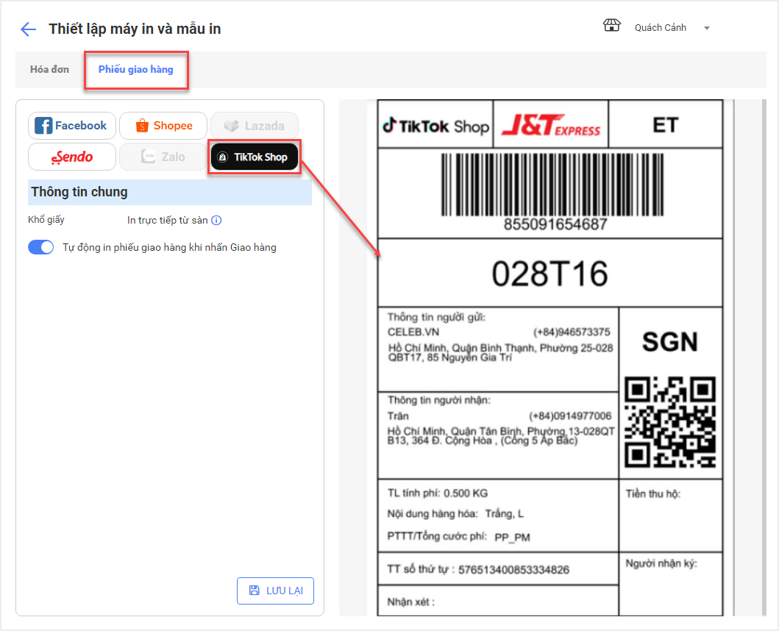Click the In trực tiếp từ sàn text
Image resolution: width=779 pixels, height=631 pixels.
168,220
